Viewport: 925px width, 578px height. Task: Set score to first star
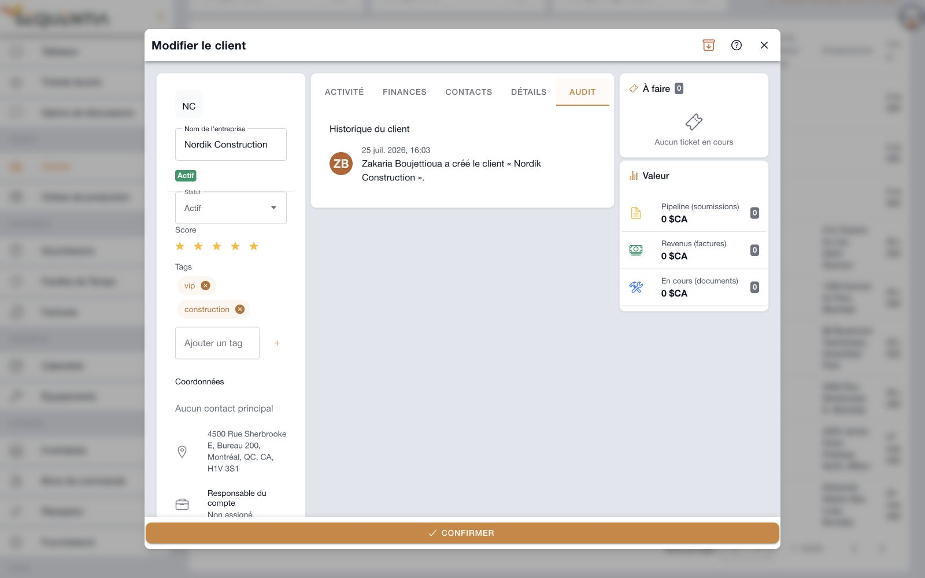point(180,246)
